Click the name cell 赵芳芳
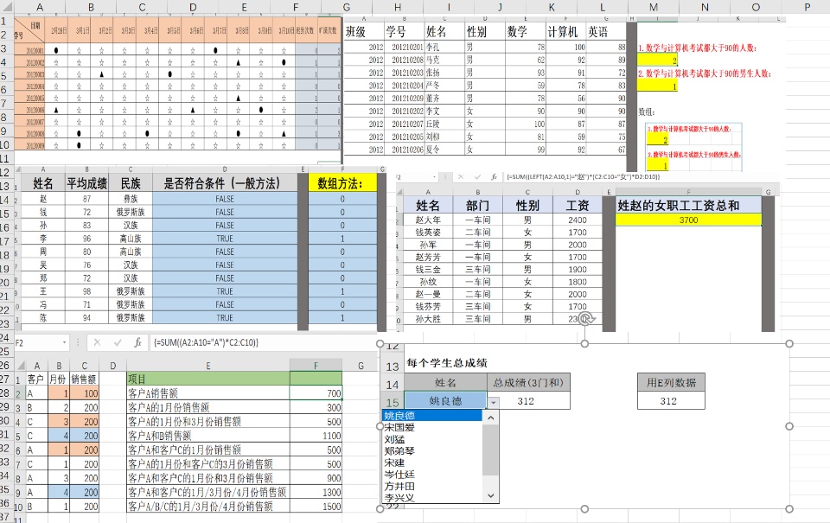The height and width of the screenshot is (523, 830). click(x=428, y=258)
